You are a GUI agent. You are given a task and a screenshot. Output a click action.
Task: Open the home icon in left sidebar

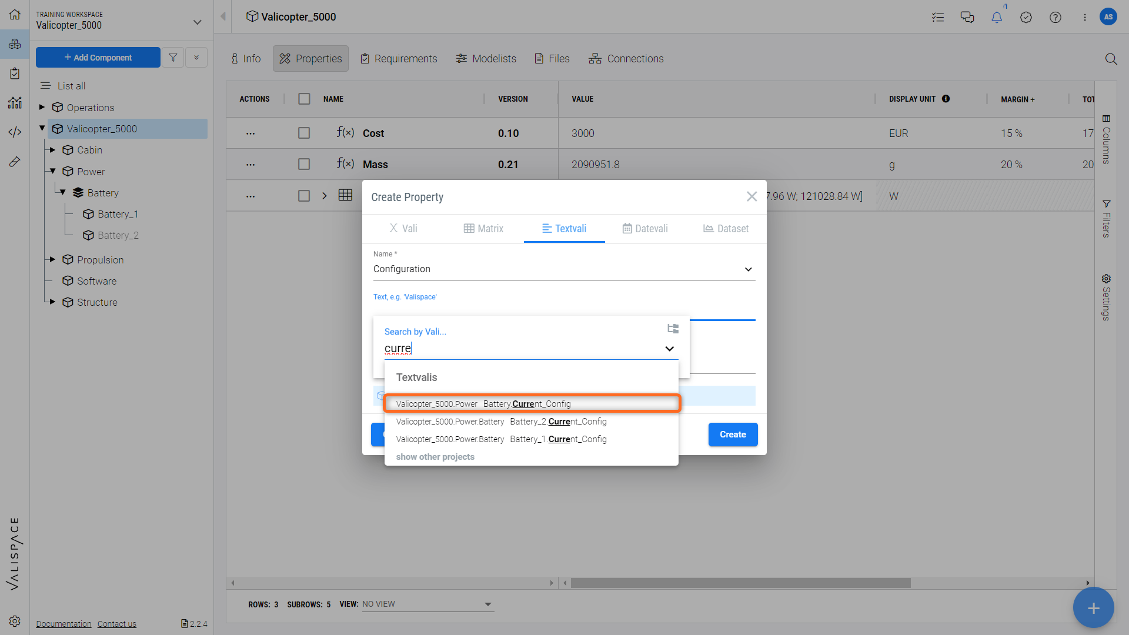15,15
